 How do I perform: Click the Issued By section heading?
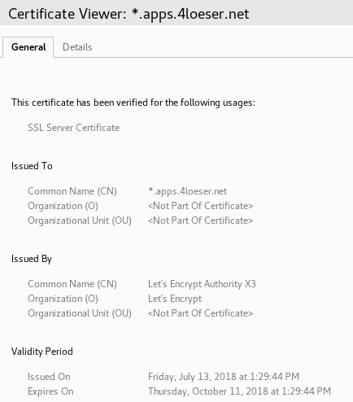pyautogui.click(x=32, y=259)
